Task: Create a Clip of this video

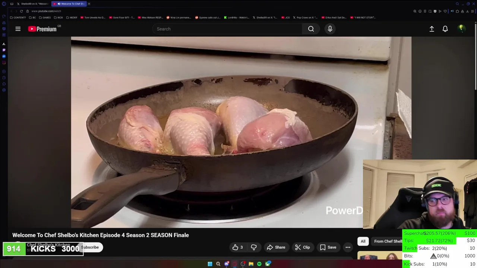Action: pos(302,247)
